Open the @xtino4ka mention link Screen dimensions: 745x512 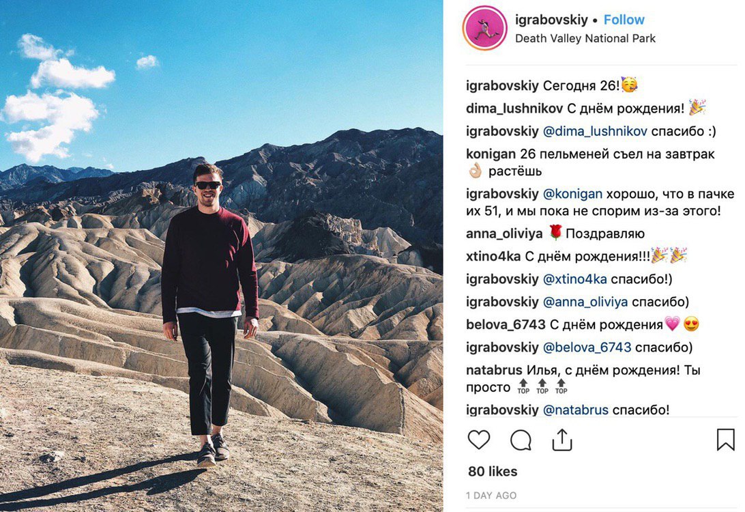(575, 279)
